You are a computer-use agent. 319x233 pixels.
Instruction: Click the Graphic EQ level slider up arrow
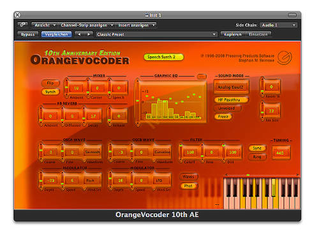point(137,80)
